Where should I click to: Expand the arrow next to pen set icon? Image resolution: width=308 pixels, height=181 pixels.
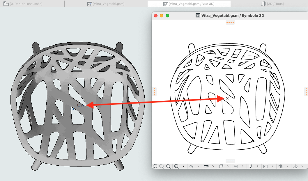[x=258, y=166]
